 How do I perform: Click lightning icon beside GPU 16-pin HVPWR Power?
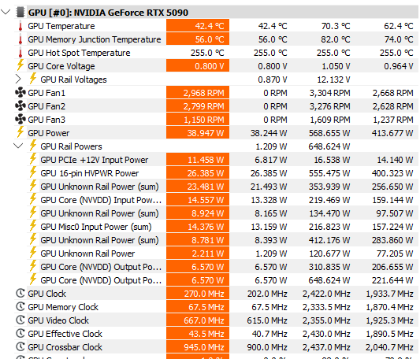point(33,172)
